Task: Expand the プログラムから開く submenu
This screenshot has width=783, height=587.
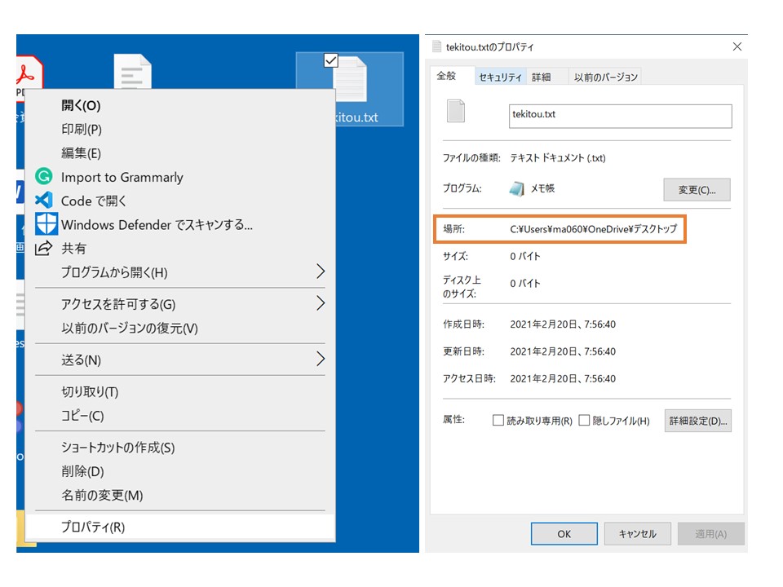Action: coord(321,271)
